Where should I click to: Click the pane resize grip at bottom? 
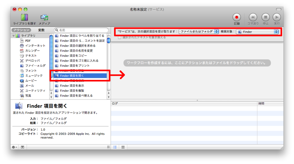[x=108, y=147]
